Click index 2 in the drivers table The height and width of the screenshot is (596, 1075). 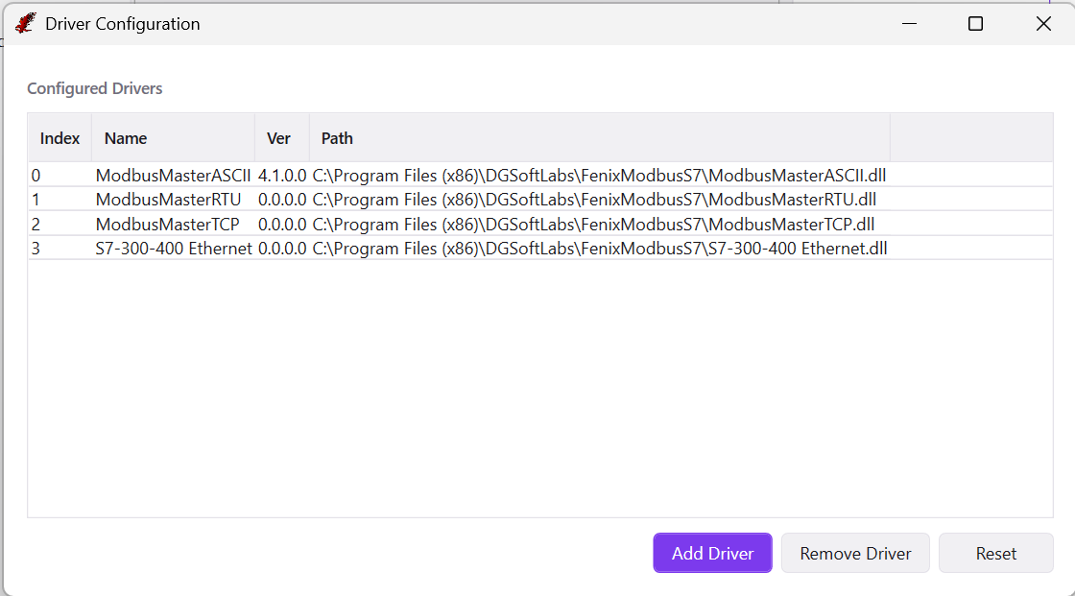pyautogui.click(x=36, y=225)
